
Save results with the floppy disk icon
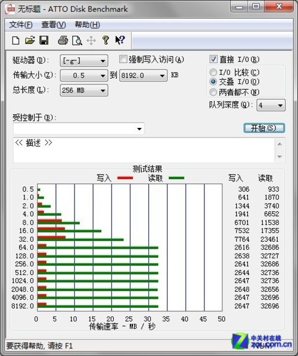pos(44,40)
